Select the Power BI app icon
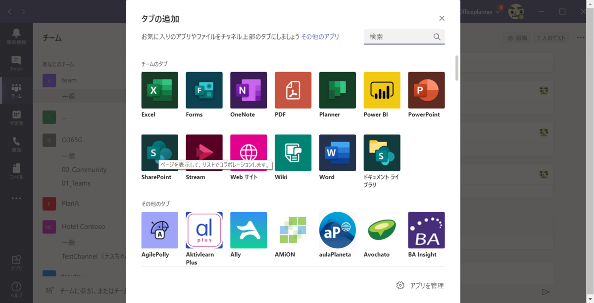The height and width of the screenshot is (303, 594). 382,90
